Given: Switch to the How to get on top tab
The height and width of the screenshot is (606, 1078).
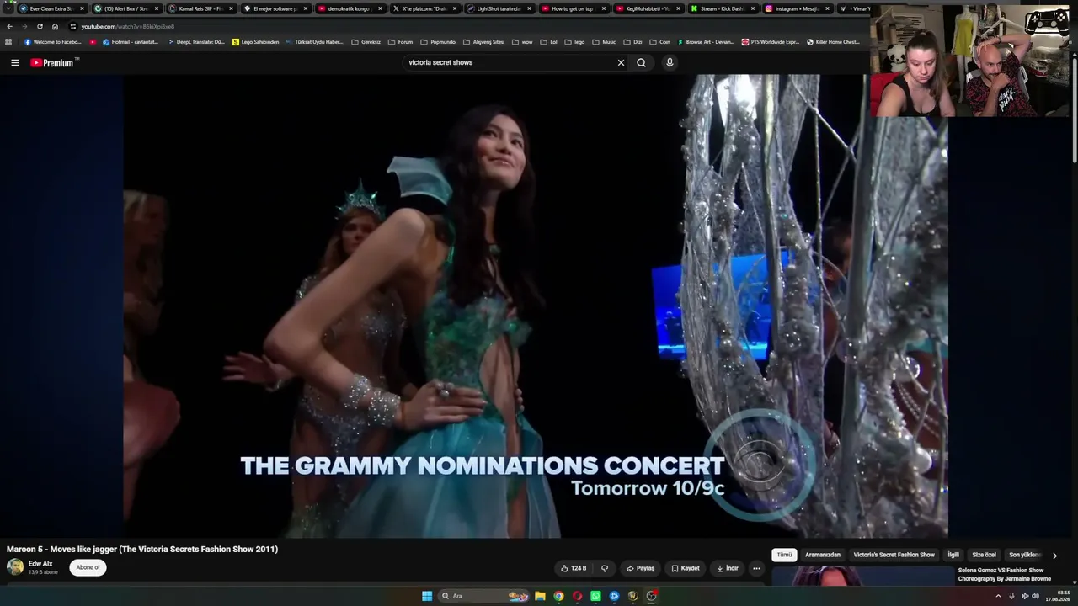Looking at the screenshot, I should [573, 8].
